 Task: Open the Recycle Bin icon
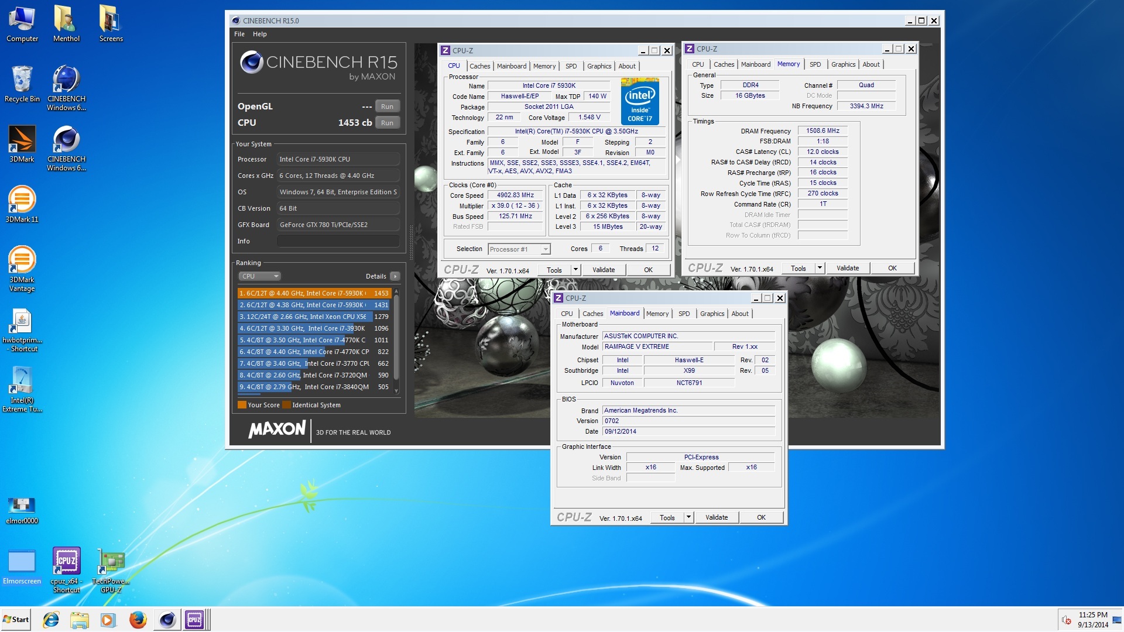[22, 85]
